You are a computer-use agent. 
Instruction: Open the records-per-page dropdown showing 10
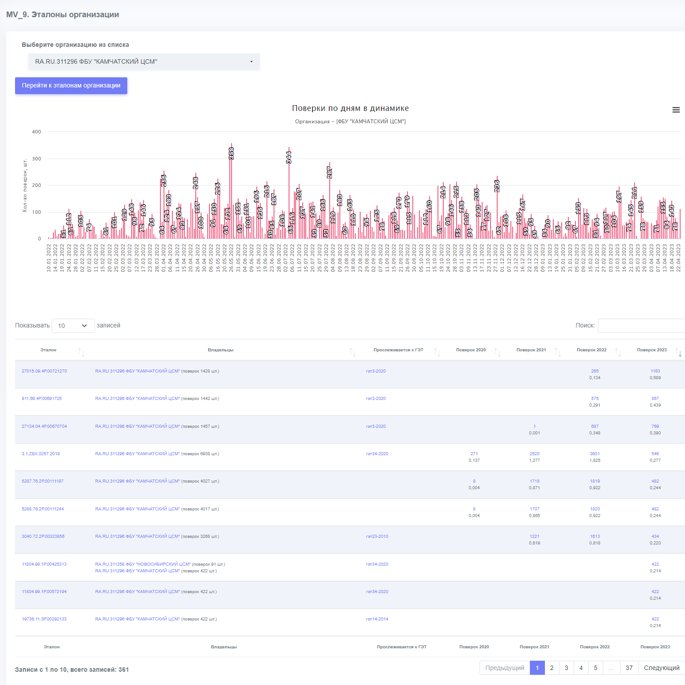(73, 326)
